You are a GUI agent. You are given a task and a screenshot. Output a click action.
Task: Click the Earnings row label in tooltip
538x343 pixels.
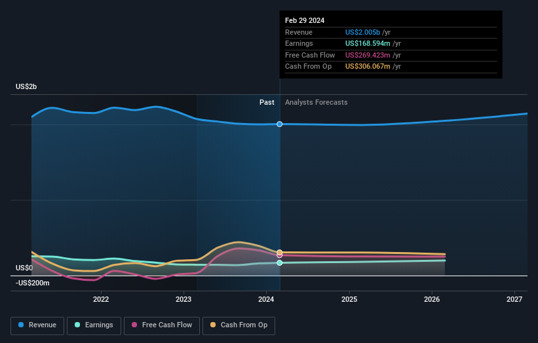click(299, 43)
